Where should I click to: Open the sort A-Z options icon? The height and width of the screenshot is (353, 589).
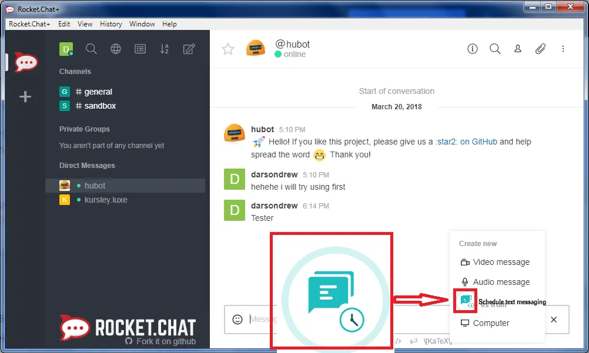point(165,49)
